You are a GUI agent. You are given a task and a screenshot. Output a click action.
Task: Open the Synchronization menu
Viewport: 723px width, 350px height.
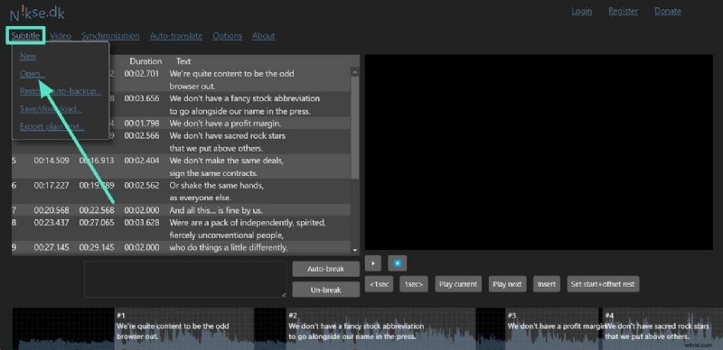point(110,35)
